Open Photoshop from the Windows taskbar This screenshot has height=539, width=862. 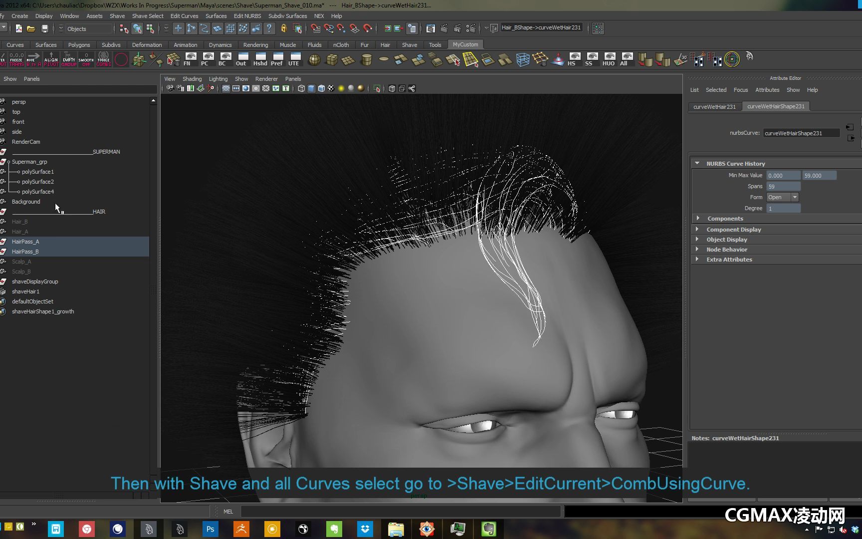pos(211,529)
